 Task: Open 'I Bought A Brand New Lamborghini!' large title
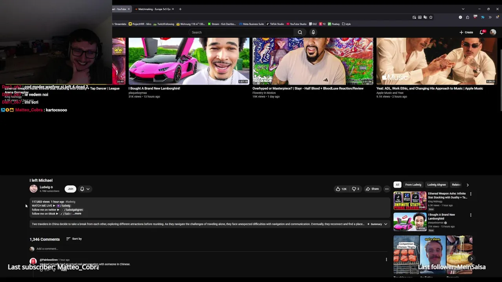pos(154,89)
